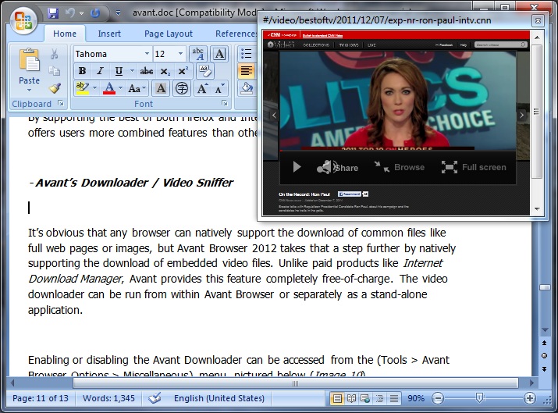The height and width of the screenshot is (413, 558).
Task: Play the CNN video
Action: (297, 167)
